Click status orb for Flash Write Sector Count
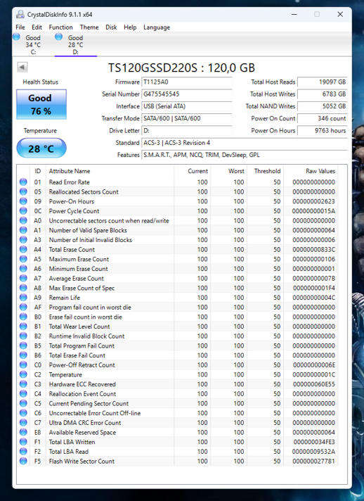 (x=23, y=461)
